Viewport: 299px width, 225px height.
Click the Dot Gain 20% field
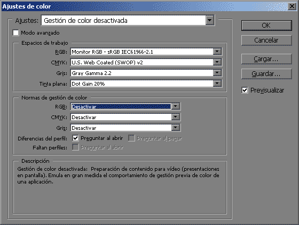[x=142, y=84]
